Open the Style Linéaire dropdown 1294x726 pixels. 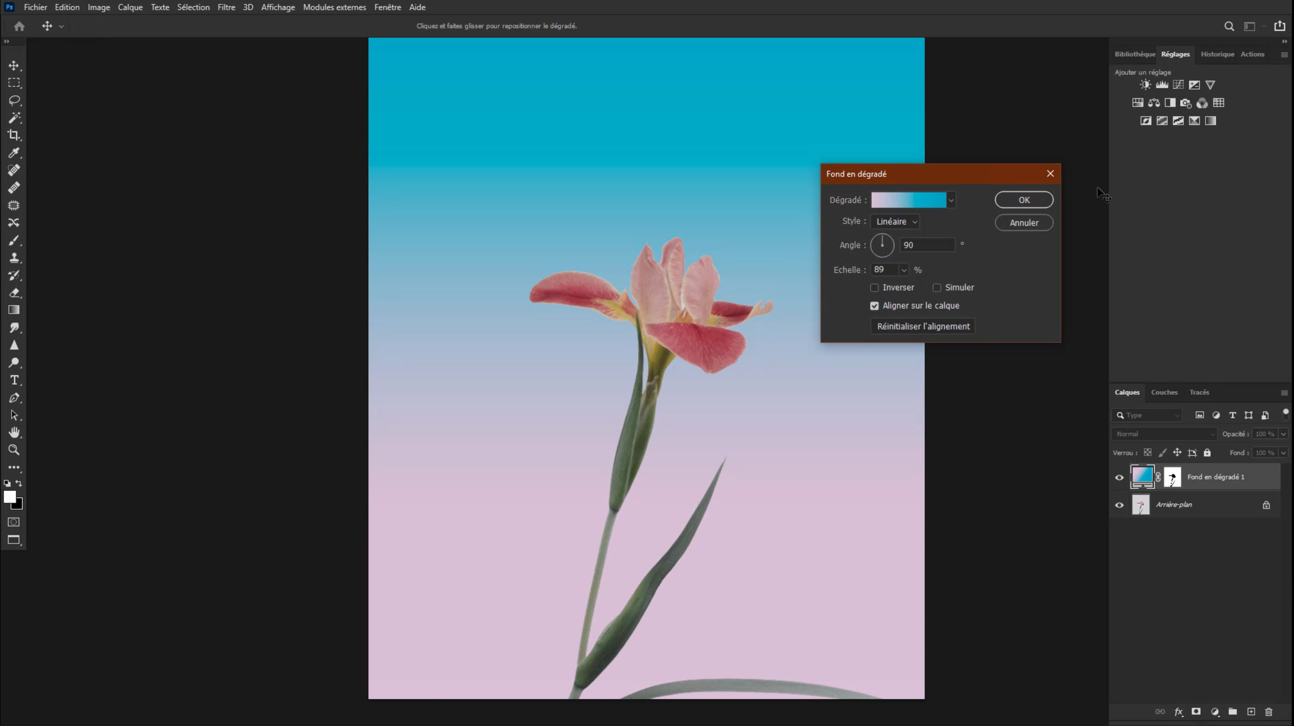tap(895, 221)
